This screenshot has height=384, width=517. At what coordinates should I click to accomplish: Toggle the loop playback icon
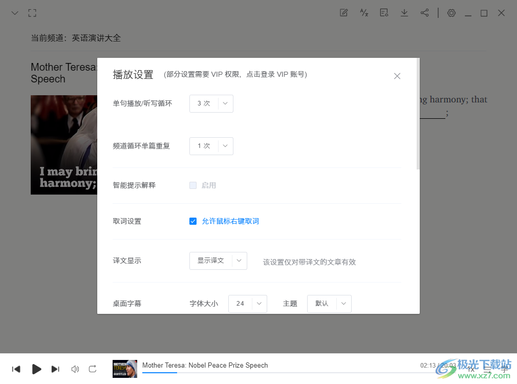93,369
